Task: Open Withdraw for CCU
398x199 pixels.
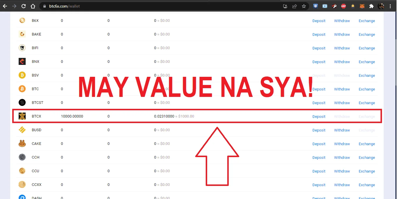Action: coord(342,171)
